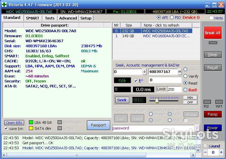Click the green cross Victoria app icon
This screenshot has height=159, width=226.
point(4,4)
